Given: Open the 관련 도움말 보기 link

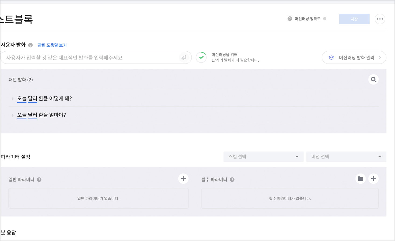Looking at the screenshot, I should (52, 45).
